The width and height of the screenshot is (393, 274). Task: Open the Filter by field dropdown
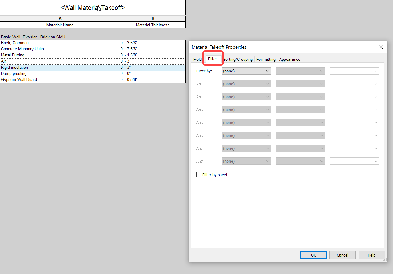pyautogui.click(x=246, y=71)
